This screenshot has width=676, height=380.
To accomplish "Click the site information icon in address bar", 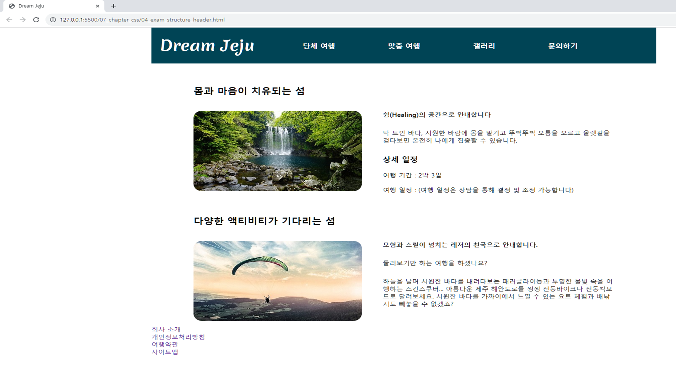I will (x=53, y=20).
